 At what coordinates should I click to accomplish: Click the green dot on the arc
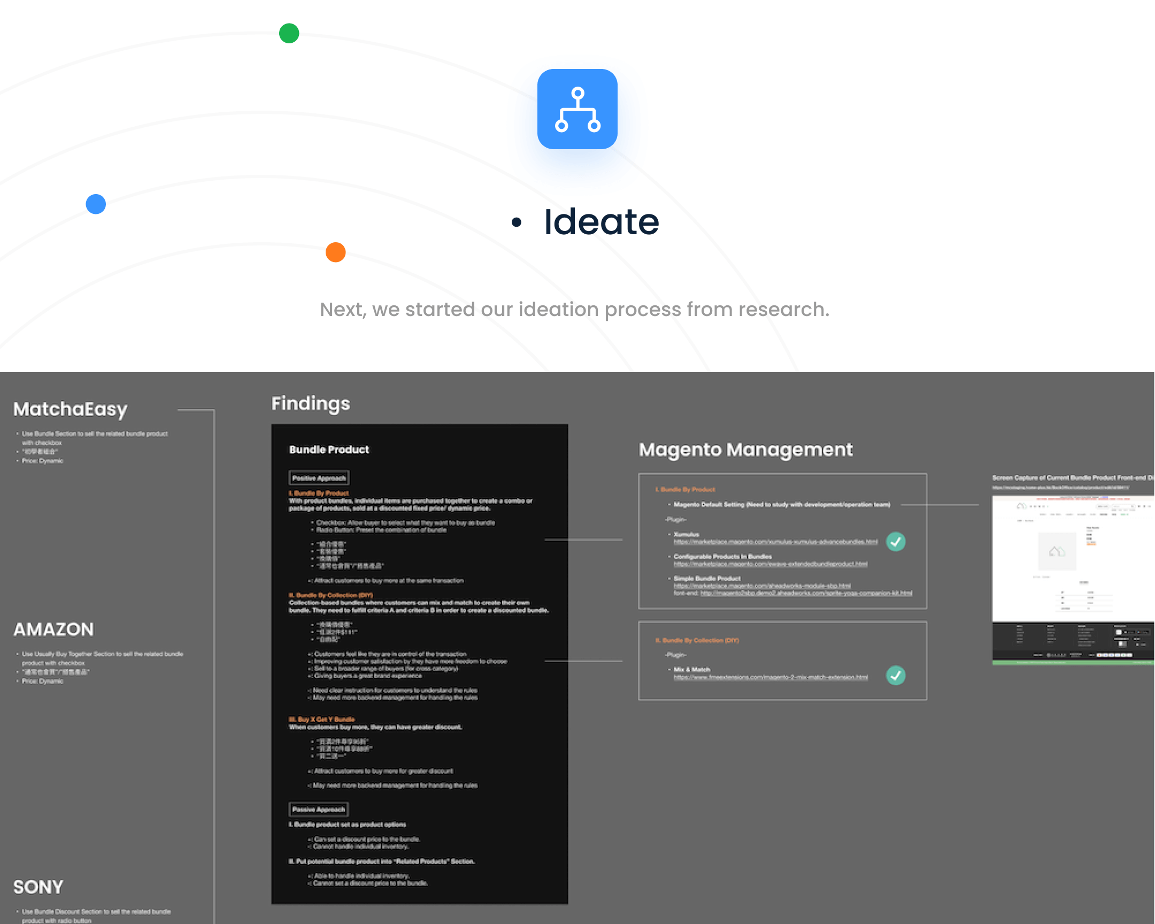(289, 33)
